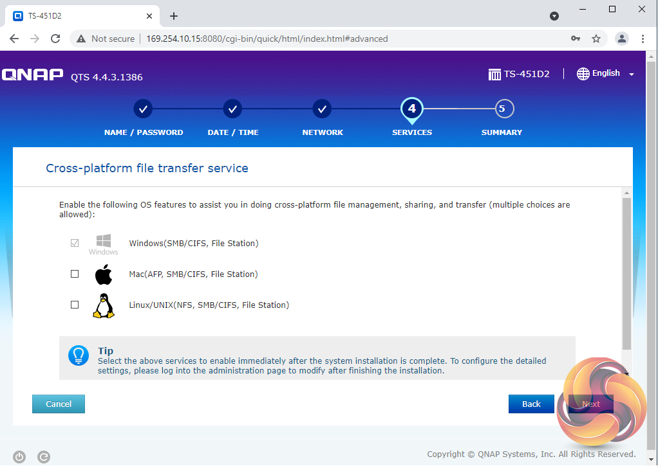Close the TS-451D2 browser tab
The width and height of the screenshot is (658, 466).
(149, 16)
